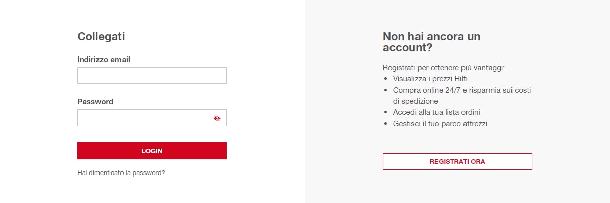Viewport: 610px width, 203px height.
Task: Toggle password visibility with the eye icon
Action: pos(217,118)
